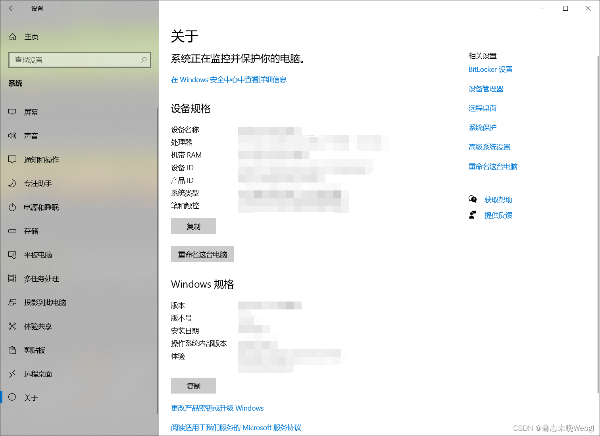Viewport: 600px width, 436px height.
Task: Select 剪贴板 label in sidebar
Action: 35,350
